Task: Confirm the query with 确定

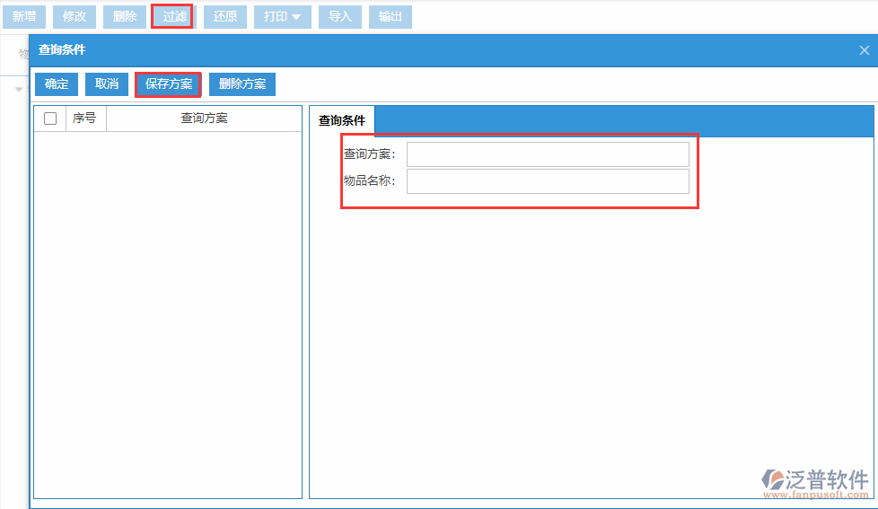Action: 57,84
